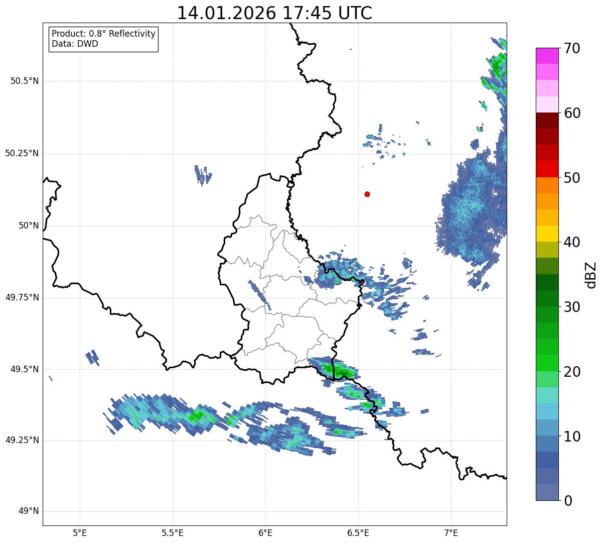Screen dimensions: 603x543
Task: Click the 'dBZ' colorbar label
Action: pos(590,274)
